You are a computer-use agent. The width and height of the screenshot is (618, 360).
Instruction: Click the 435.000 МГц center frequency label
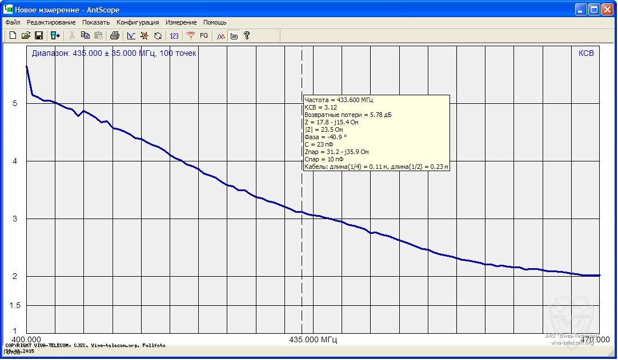click(x=313, y=340)
